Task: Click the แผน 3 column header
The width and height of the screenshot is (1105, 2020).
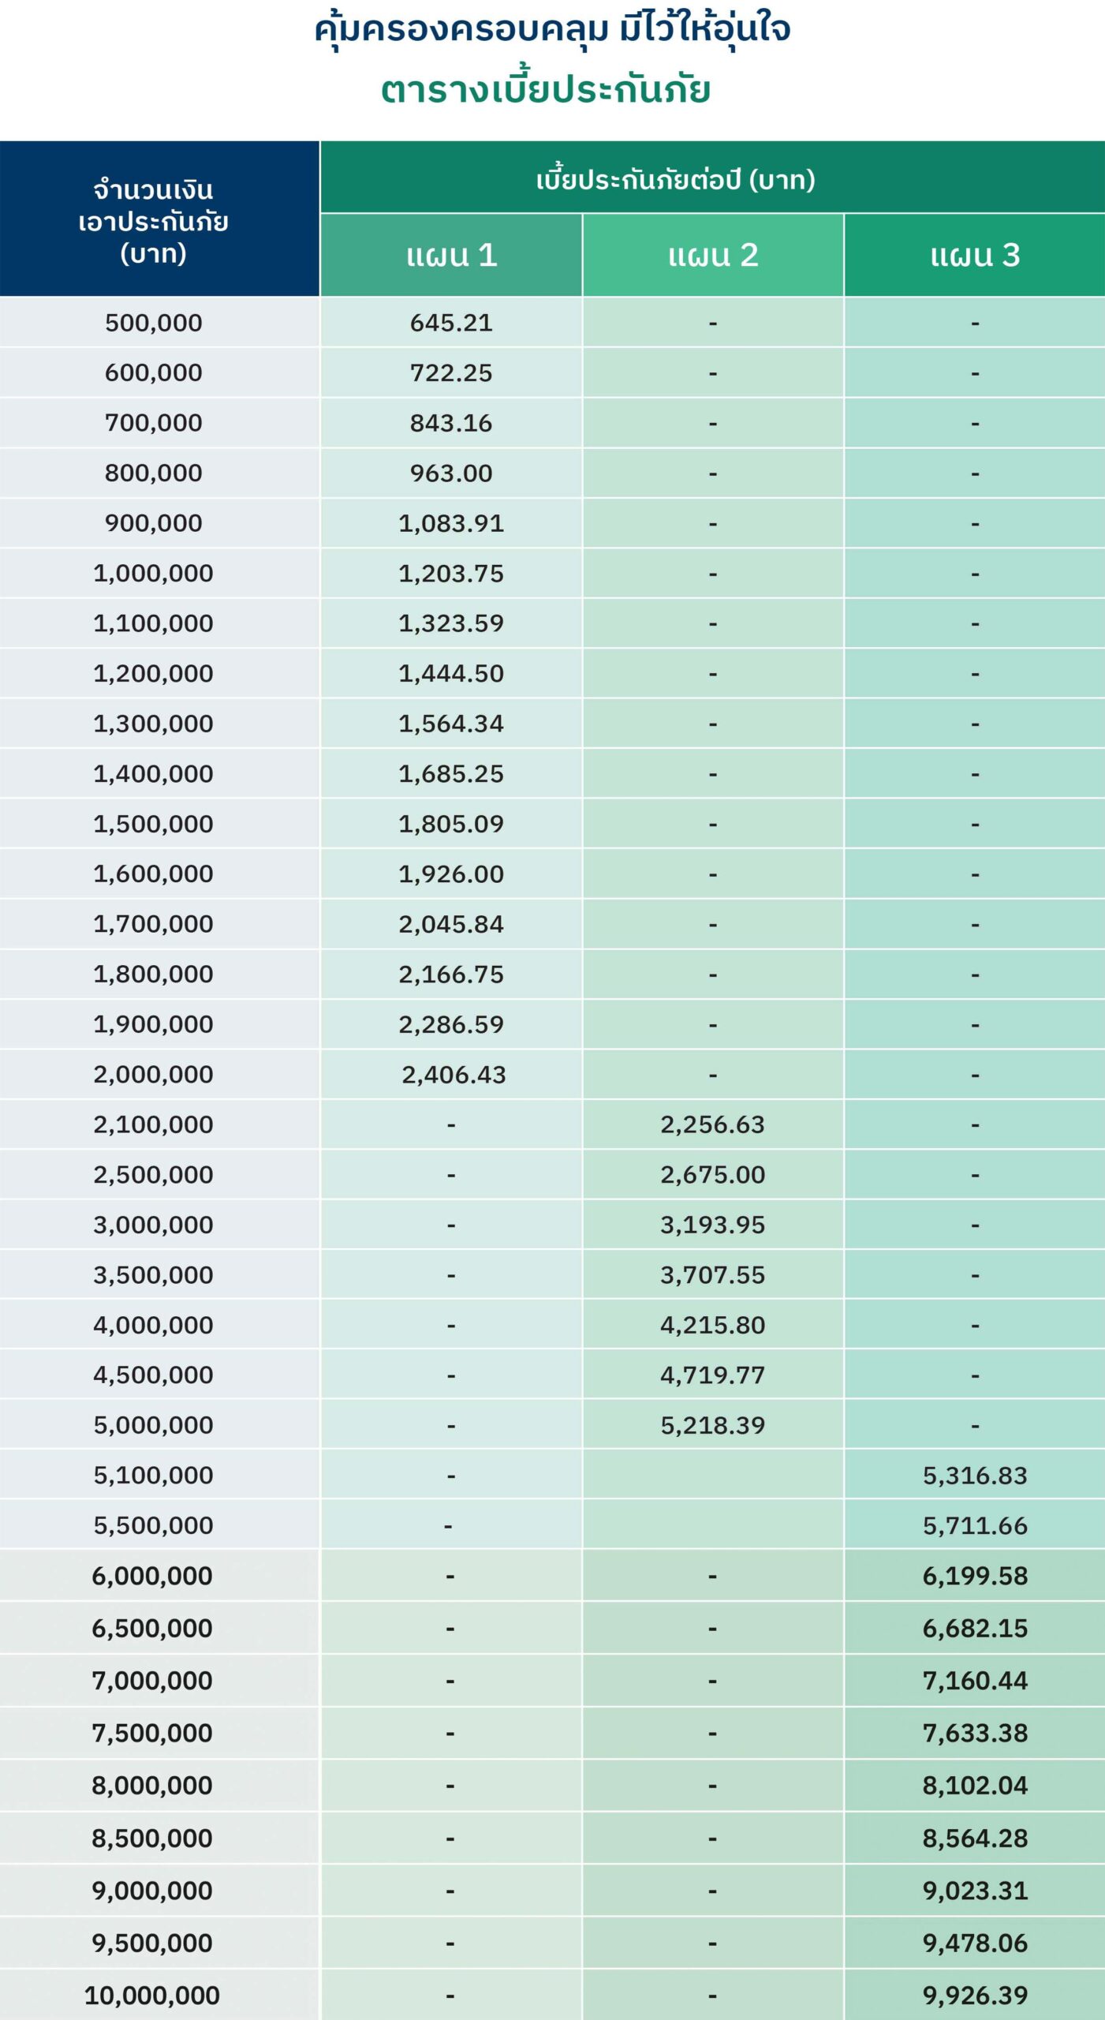Action: click(x=975, y=255)
